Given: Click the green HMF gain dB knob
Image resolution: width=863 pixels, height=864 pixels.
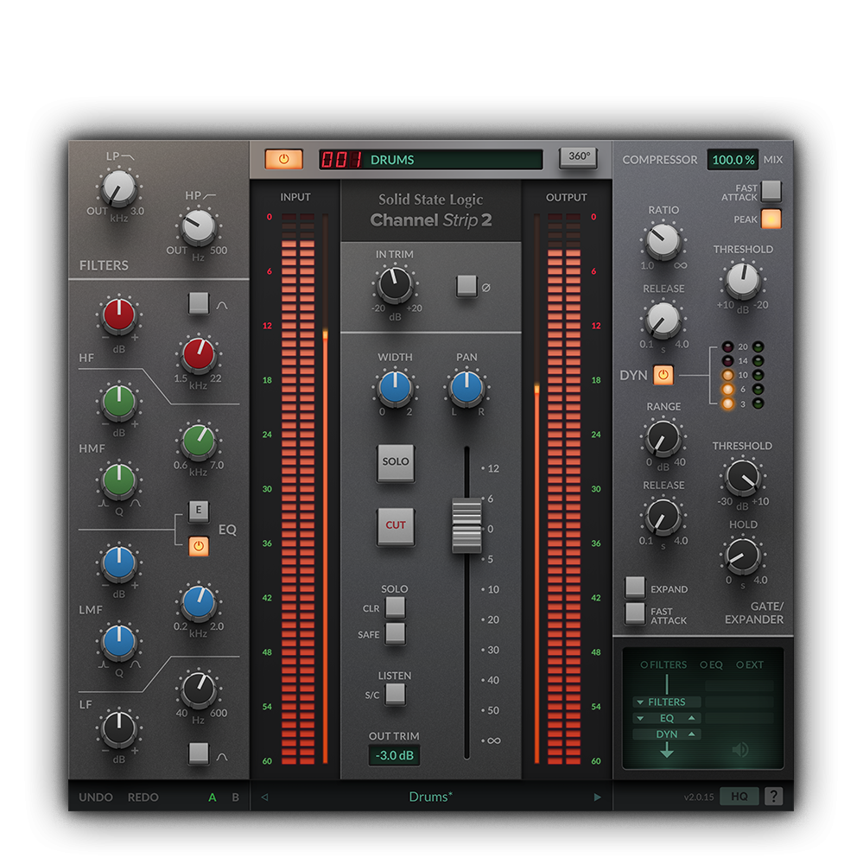Looking at the screenshot, I should click(x=118, y=401).
